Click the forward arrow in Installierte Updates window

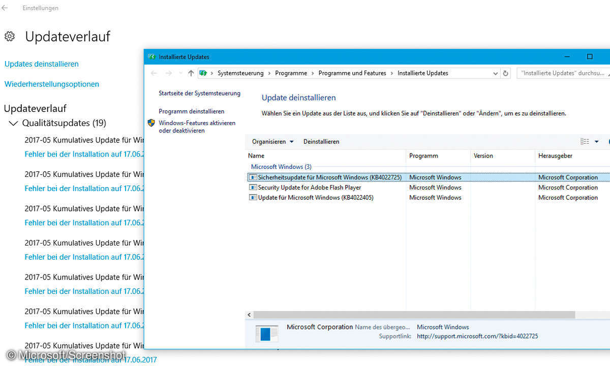(169, 73)
